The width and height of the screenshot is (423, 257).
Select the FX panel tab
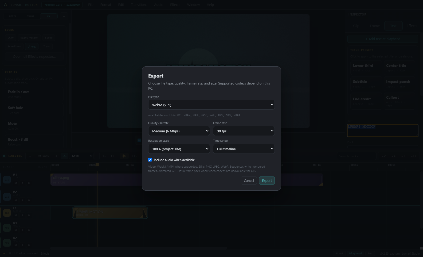(49, 16)
